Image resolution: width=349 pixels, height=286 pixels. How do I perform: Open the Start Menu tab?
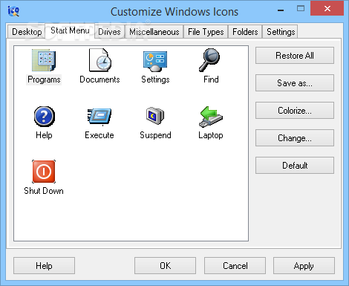[70, 30]
